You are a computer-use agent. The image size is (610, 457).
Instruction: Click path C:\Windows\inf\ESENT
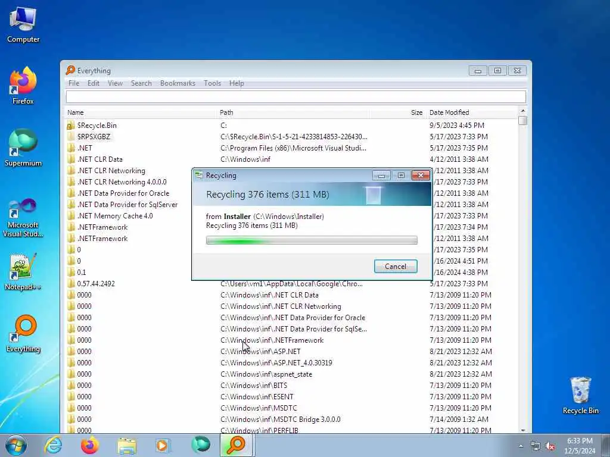[x=257, y=397]
